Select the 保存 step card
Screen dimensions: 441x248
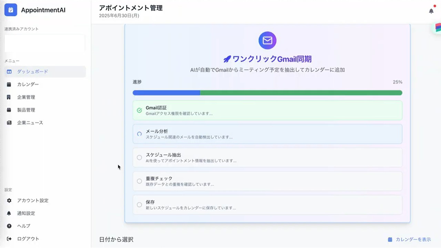(267, 205)
